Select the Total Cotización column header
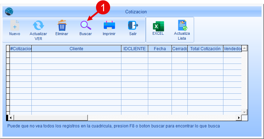 (205, 48)
